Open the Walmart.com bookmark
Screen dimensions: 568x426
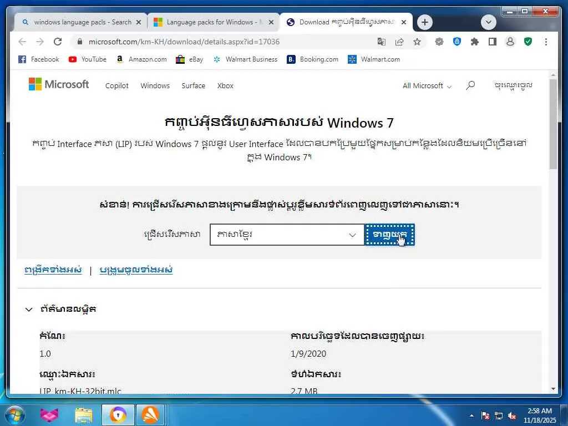pos(373,59)
